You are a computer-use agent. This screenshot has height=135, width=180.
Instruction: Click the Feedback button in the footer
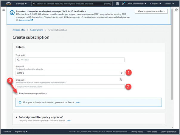point(7,132)
